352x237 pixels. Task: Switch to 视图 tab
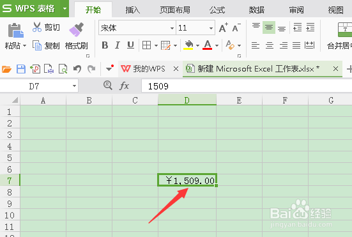335,10
